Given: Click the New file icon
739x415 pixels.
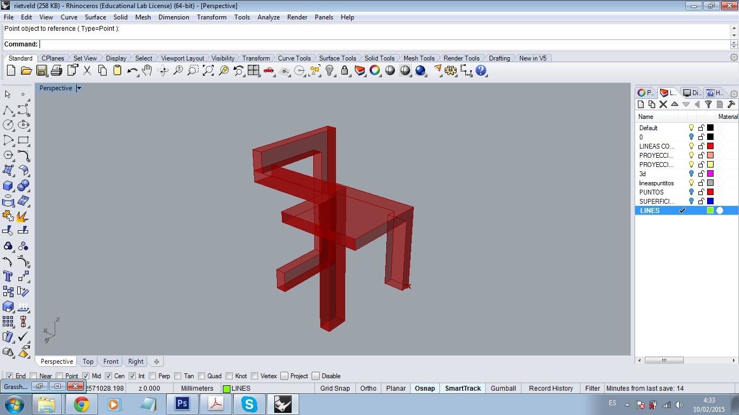Looking at the screenshot, I should coord(11,70).
